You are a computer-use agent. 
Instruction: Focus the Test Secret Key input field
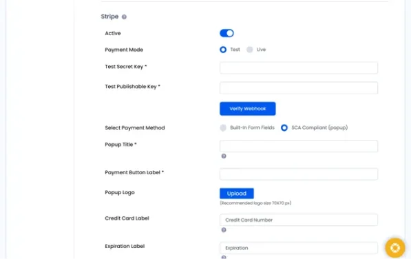click(x=299, y=68)
